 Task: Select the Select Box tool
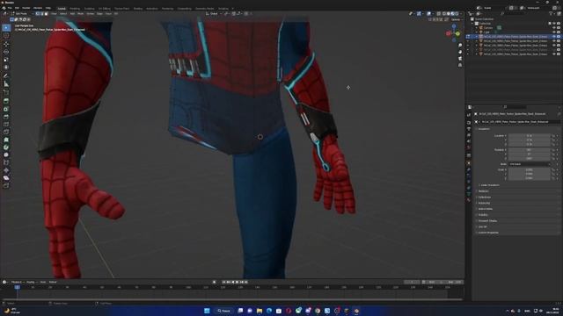pos(6,27)
